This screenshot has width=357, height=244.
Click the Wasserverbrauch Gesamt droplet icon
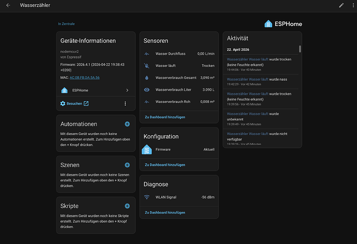(x=147, y=78)
